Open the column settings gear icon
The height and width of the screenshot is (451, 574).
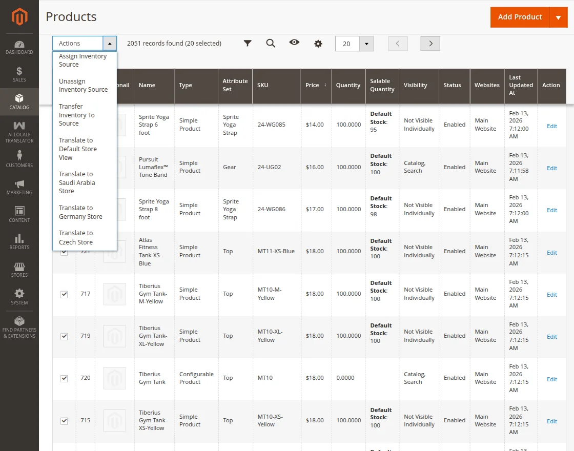(318, 44)
